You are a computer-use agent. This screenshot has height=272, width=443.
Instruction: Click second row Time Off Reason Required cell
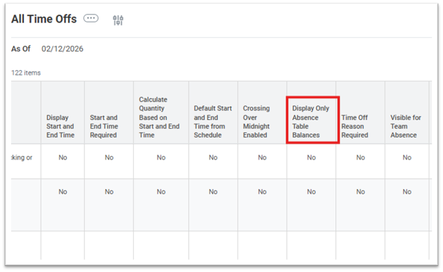[x=360, y=192]
